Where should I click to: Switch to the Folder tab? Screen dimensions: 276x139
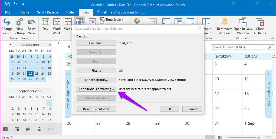tap(70, 12)
